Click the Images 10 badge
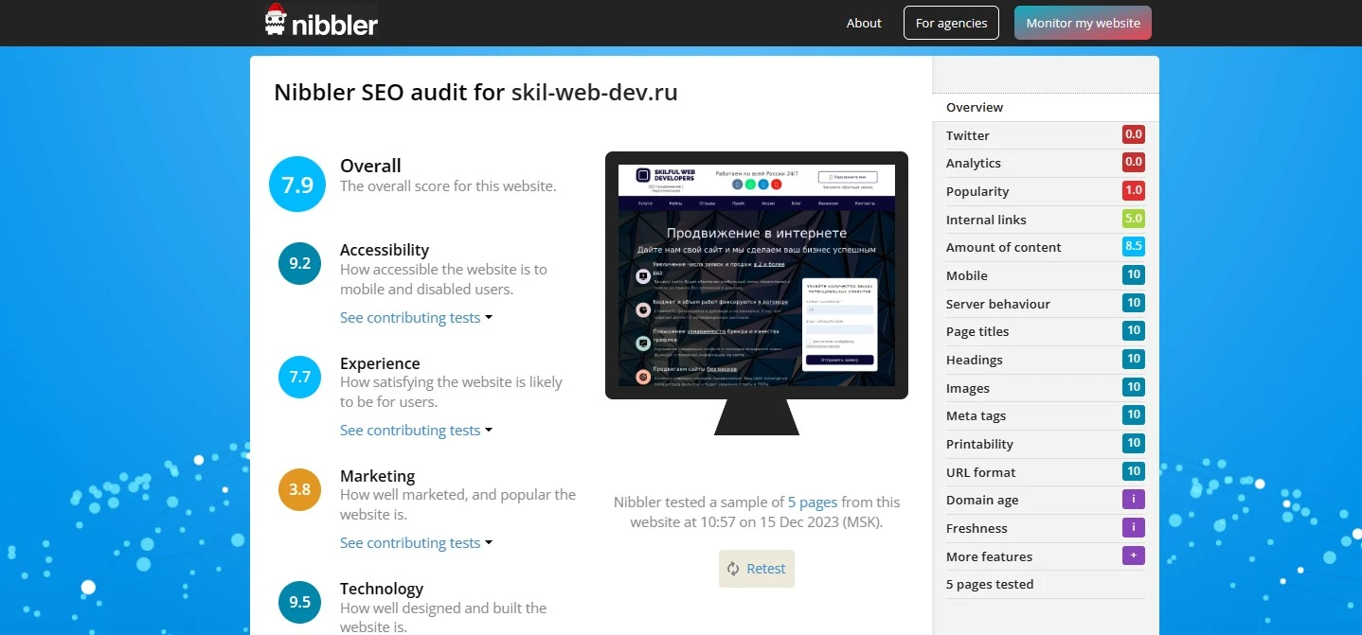Screen dimensions: 1362x635 click(1134, 386)
